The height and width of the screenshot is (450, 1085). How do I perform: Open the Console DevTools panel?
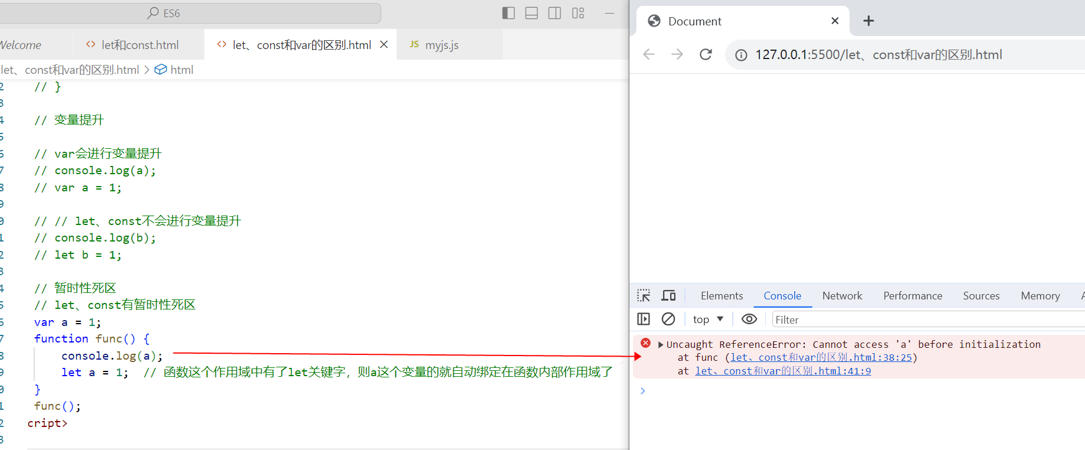[782, 296]
